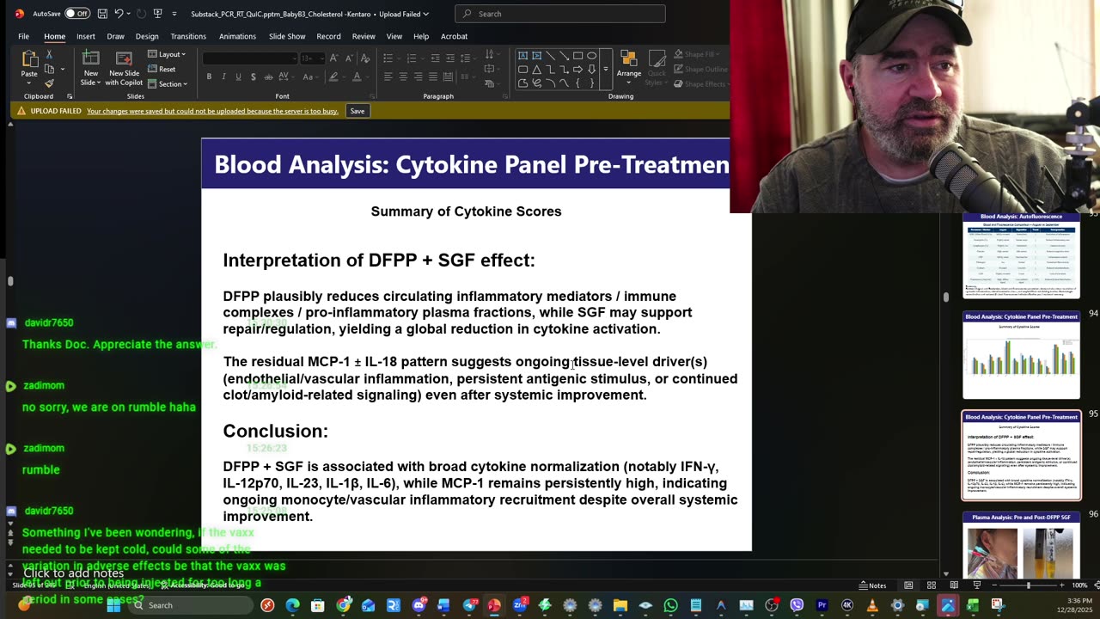Screen dimensions: 1100x619
Task: Open Customize Quick Access Toolbar dropdown
Action: pos(174,14)
